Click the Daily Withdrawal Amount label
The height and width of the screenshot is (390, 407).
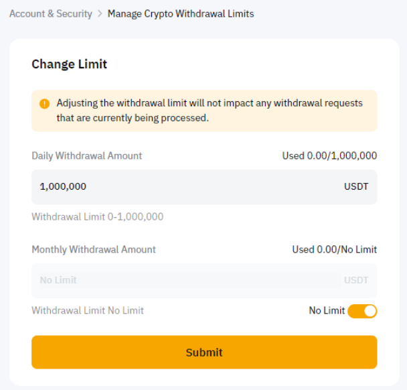87,155
